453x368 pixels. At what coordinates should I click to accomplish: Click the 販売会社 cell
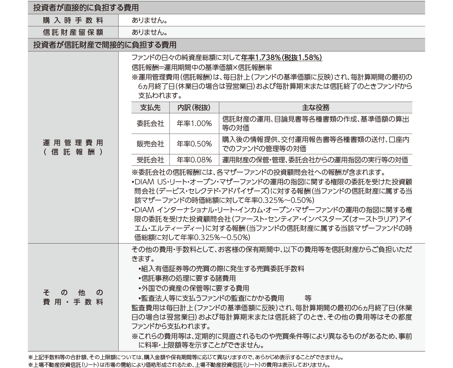[150, 144]
